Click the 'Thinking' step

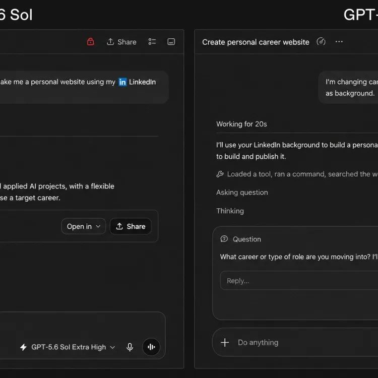(x=230, y=211)
